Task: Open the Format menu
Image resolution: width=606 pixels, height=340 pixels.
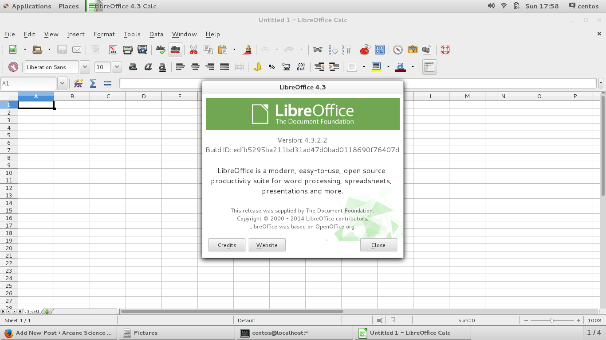Action: [x=104, y=34]
